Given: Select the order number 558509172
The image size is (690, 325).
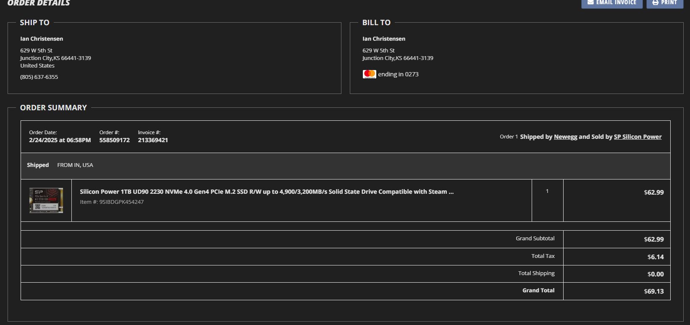Looking at the screenshot, I should point(114,140).
